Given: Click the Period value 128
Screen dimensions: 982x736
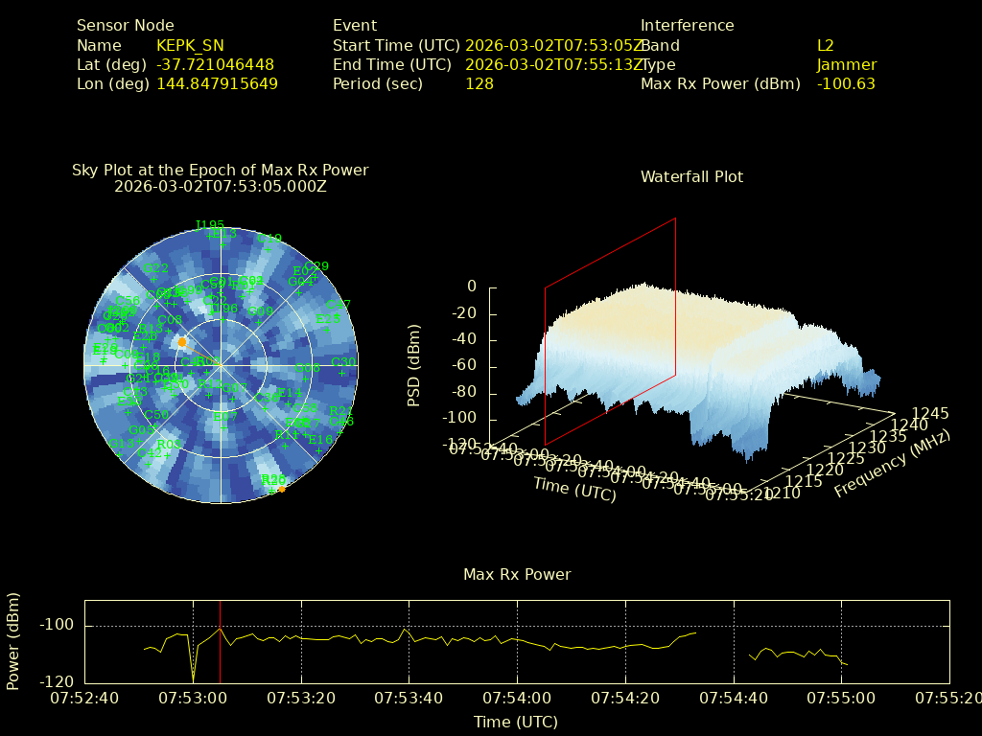Looking at the screenshot, I should coord(479,84).
